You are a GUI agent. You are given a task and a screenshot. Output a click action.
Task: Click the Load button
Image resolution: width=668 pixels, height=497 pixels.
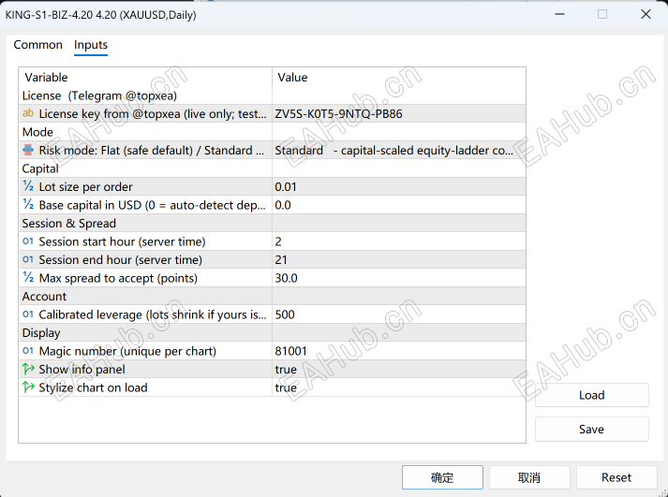click(592, 395)
